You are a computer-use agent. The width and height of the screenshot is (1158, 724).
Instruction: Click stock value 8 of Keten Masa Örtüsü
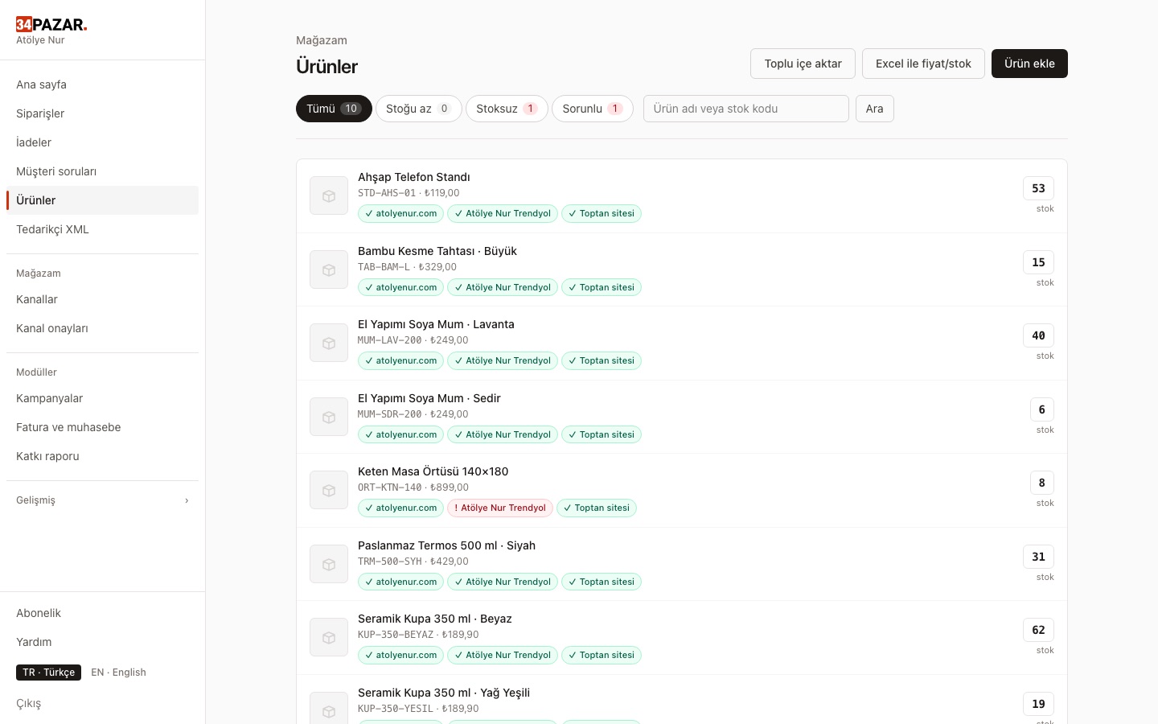(x=1041, y=483)
